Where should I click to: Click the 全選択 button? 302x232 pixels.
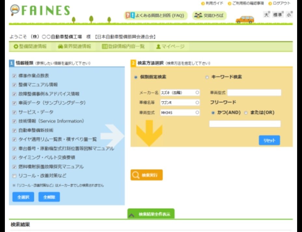23,197
